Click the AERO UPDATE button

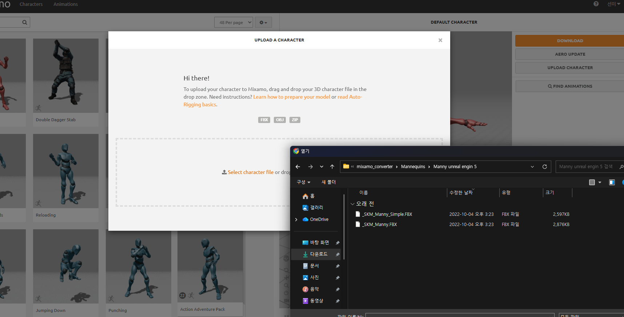[x=569, y=54]
